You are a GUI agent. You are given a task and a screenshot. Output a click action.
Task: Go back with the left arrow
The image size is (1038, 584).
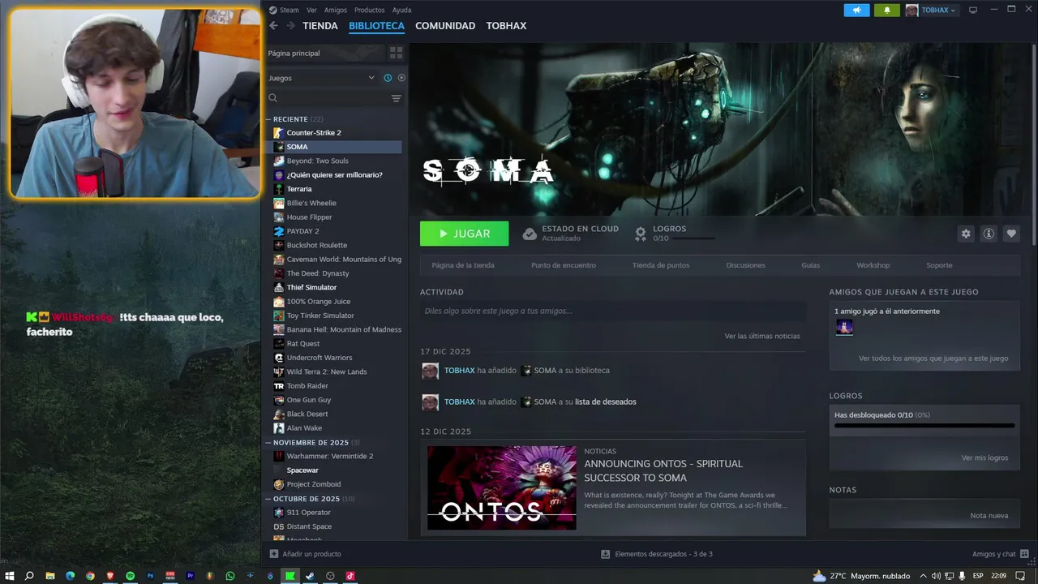coord(273,26)
